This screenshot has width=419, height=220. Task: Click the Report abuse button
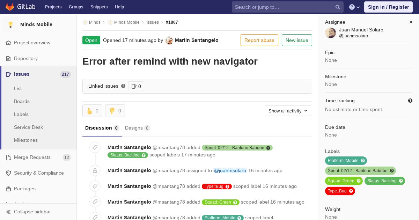point(259,40)
